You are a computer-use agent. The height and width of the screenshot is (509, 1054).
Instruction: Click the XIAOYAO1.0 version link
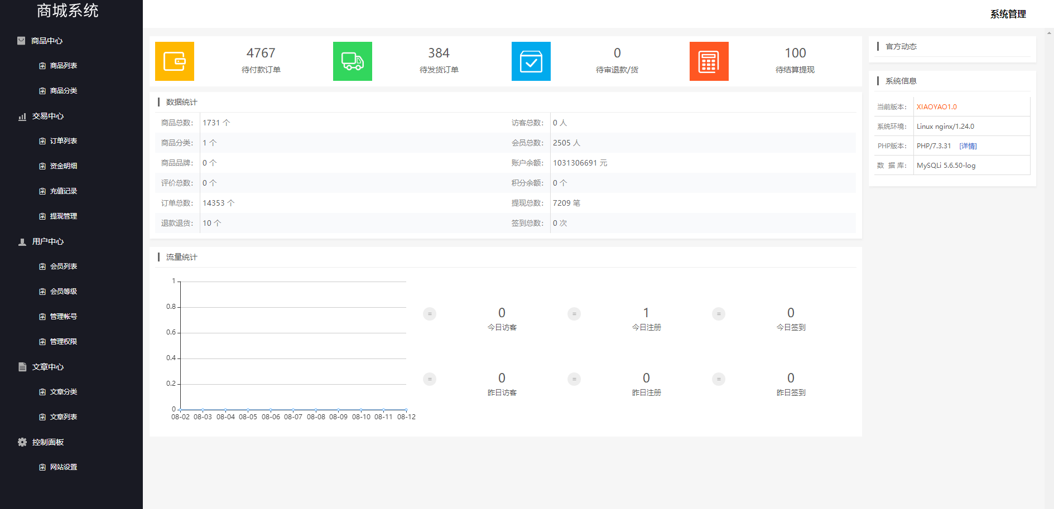(936, 107)
